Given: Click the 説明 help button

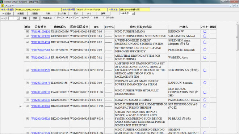Looking at the screenshot, I should [103, 13].
